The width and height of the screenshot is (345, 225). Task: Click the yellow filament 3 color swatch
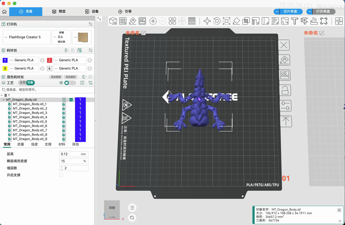click(x=5, y=68)
